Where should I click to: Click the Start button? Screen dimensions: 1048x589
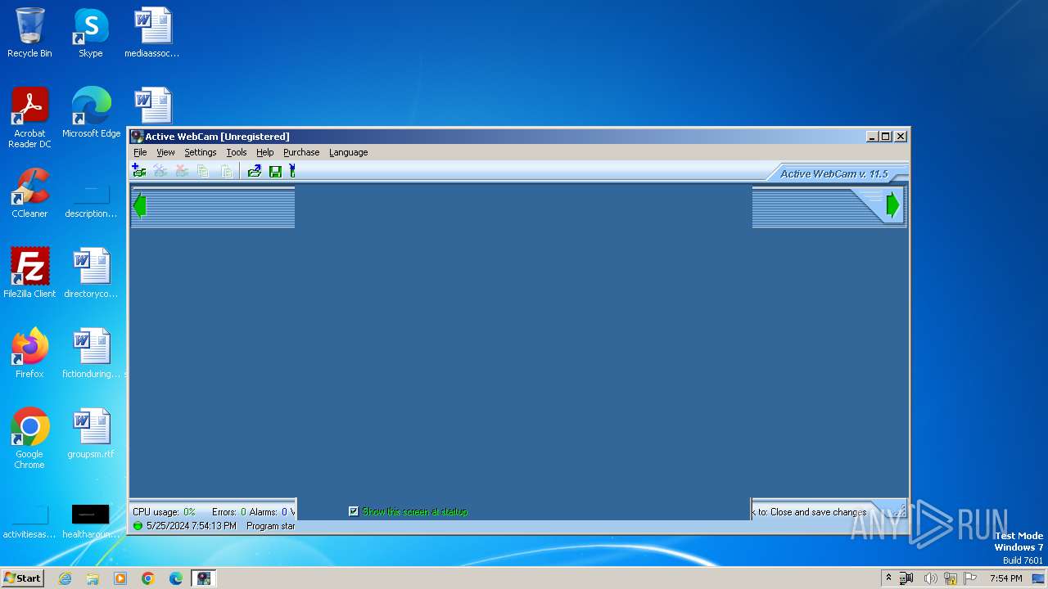[22, 578]
